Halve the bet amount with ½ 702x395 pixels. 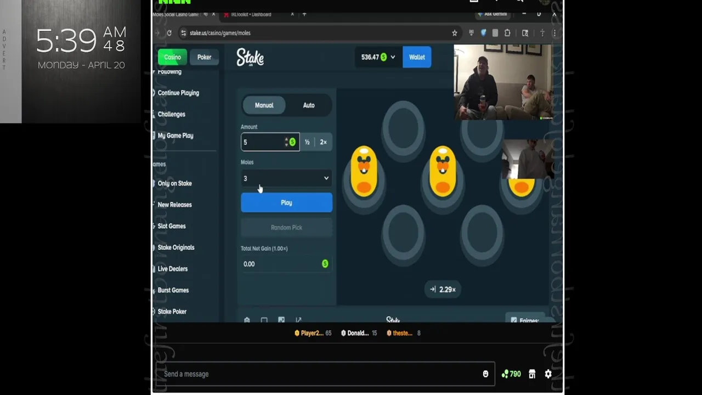coord(307,142)
